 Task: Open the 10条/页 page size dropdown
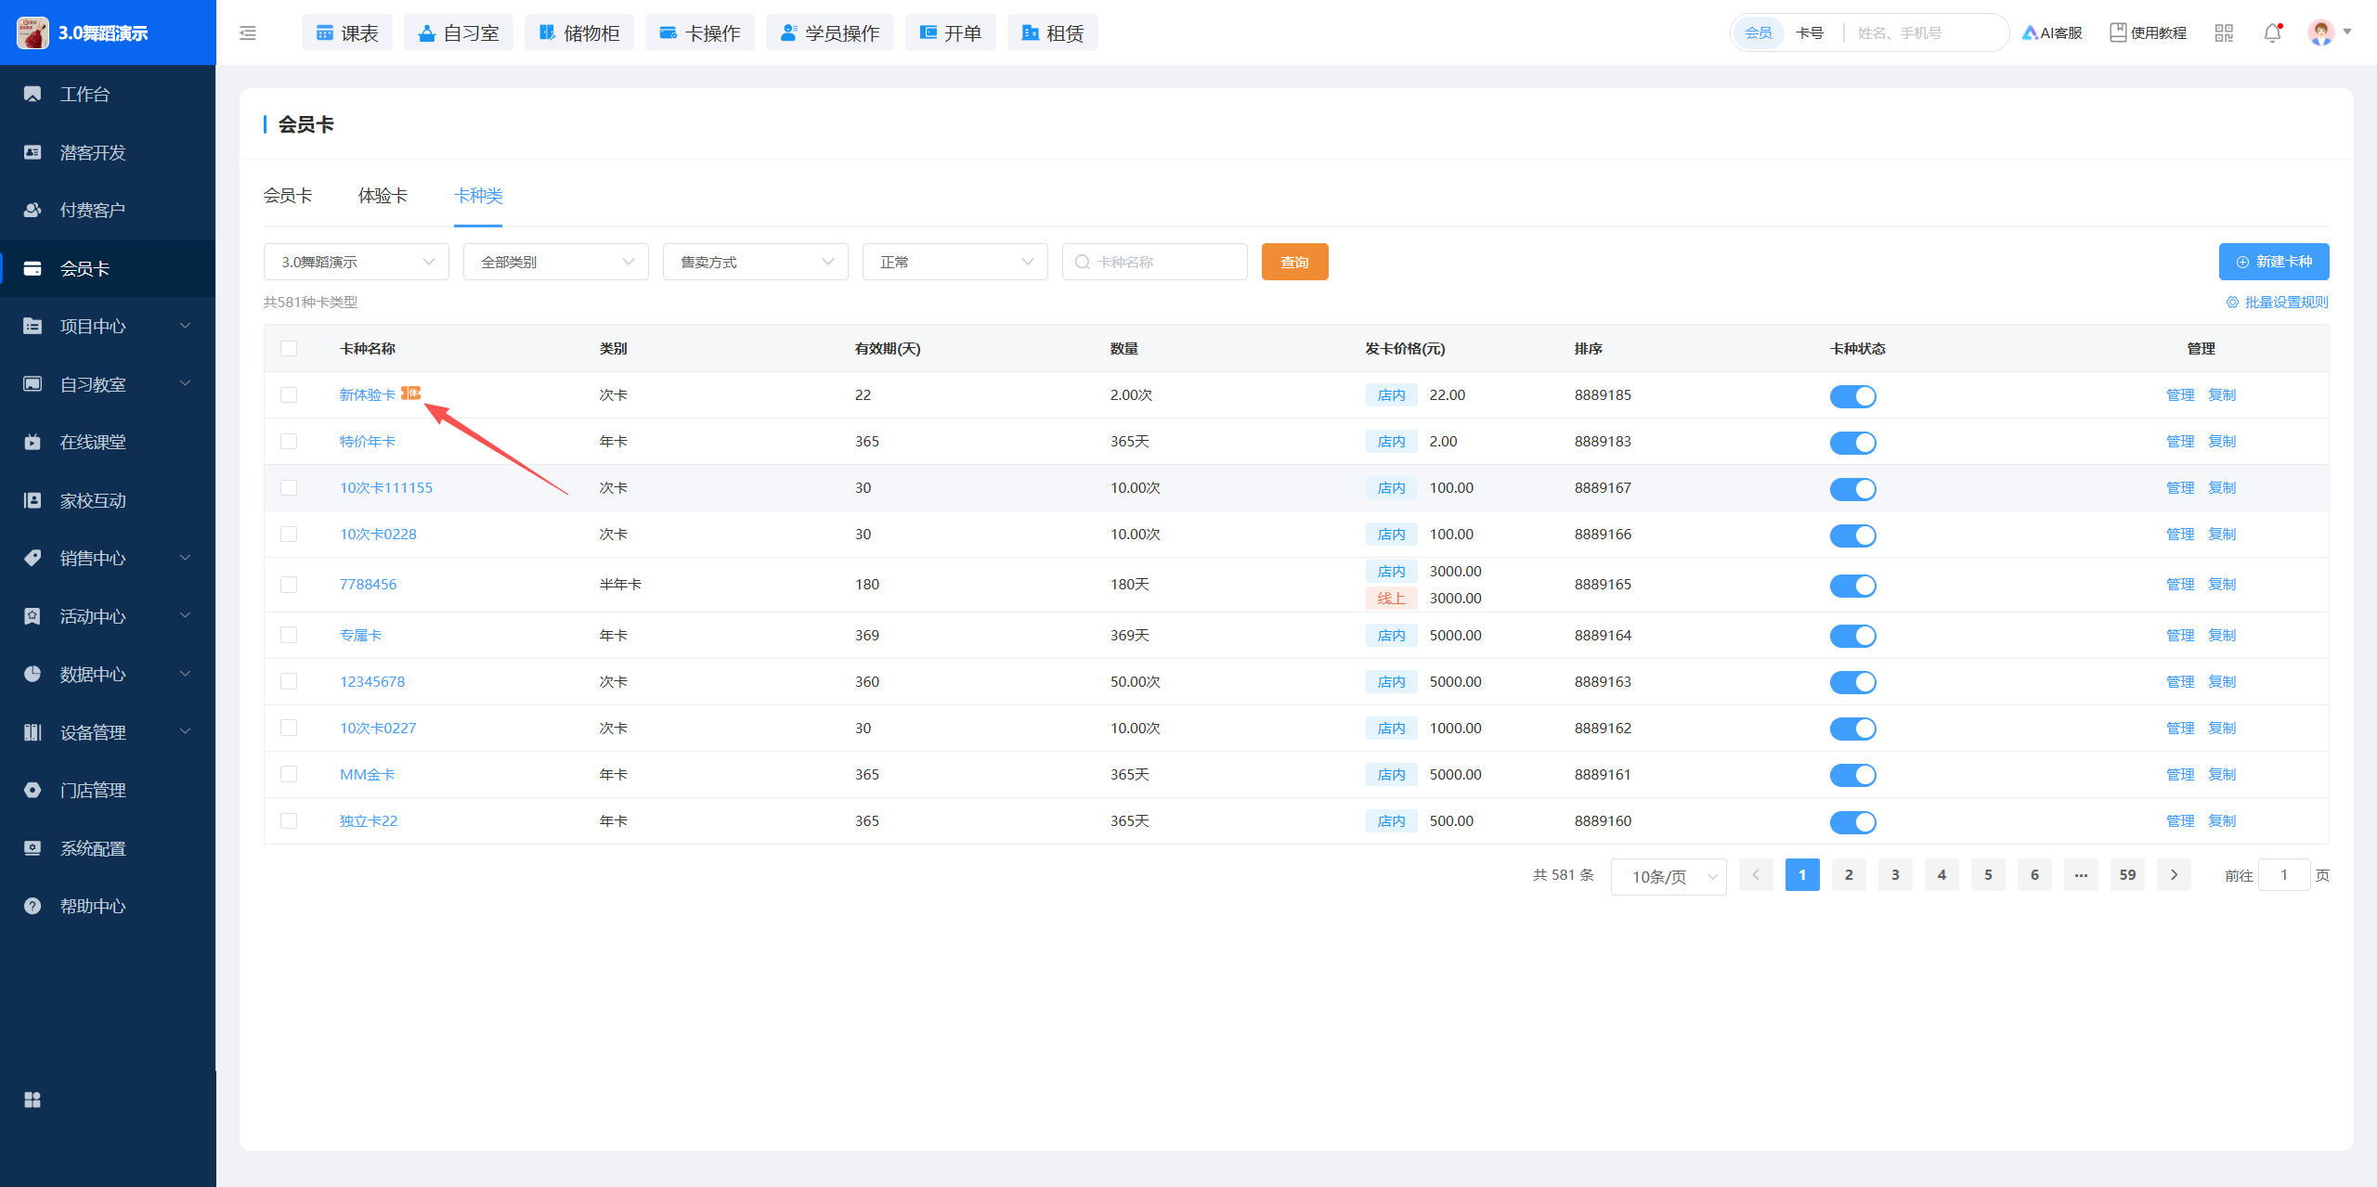(1668, 876)
